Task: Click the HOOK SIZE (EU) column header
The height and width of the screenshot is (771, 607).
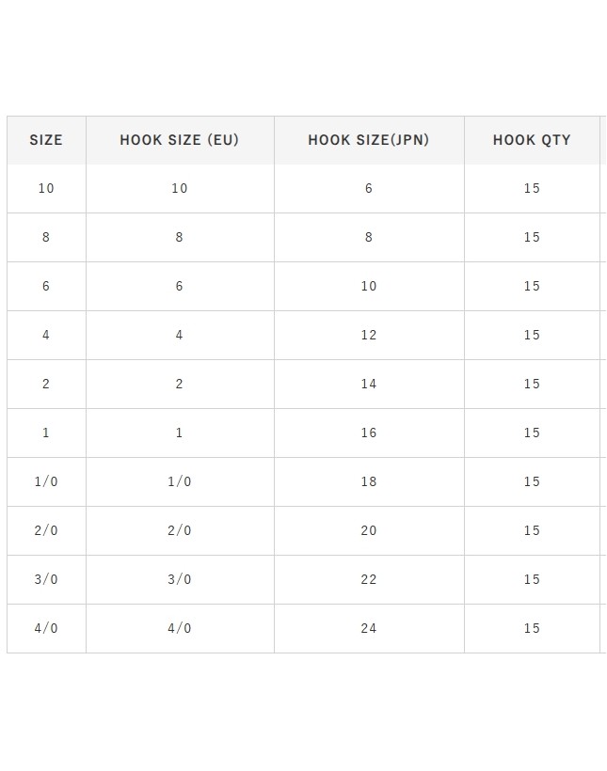Action: coord(180,140)
